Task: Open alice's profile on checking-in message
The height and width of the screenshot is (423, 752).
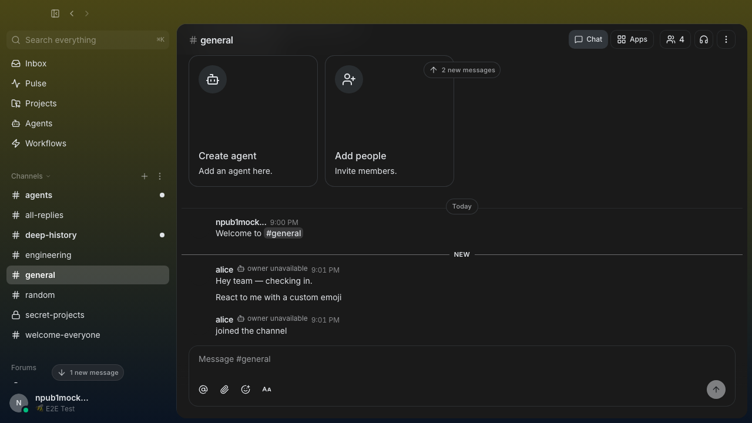Action: click(224, 270)
